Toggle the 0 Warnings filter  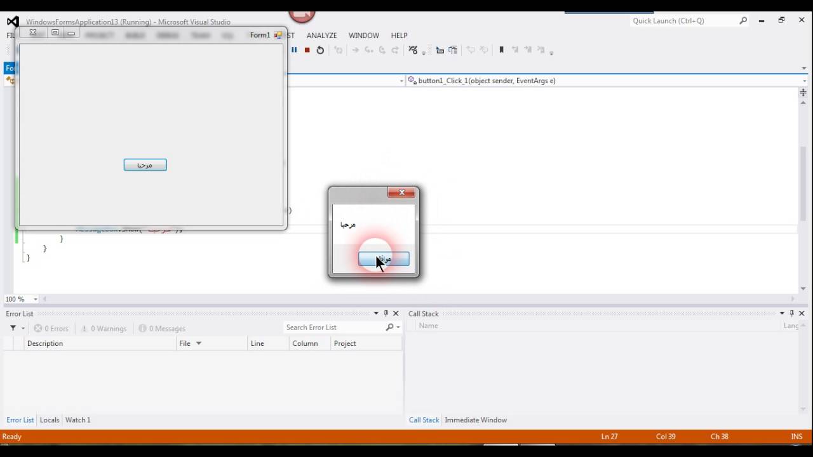point(104,328)
